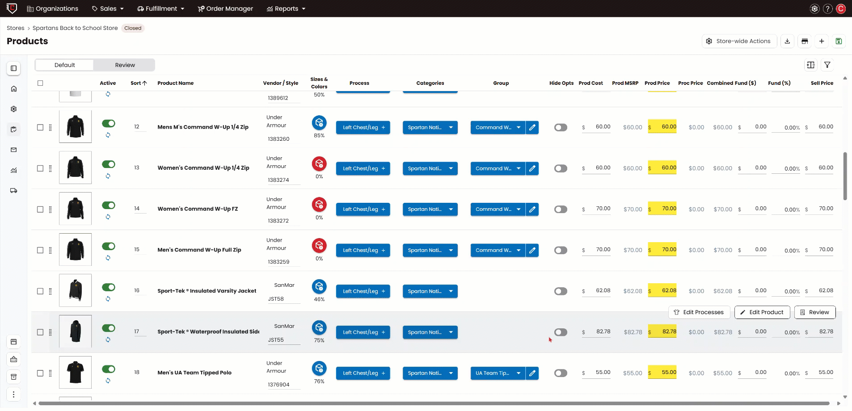Screen dimensions: 852x411
Task: Edit Prod Cost field for Men's UA Team Tipped Polo
Action: [x=596, y=373]
